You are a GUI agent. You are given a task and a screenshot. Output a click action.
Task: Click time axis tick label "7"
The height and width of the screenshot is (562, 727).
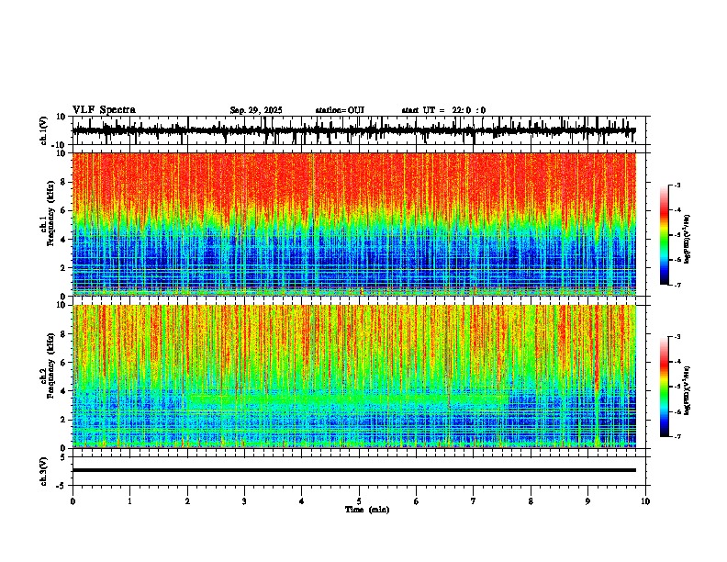(474, 501)
